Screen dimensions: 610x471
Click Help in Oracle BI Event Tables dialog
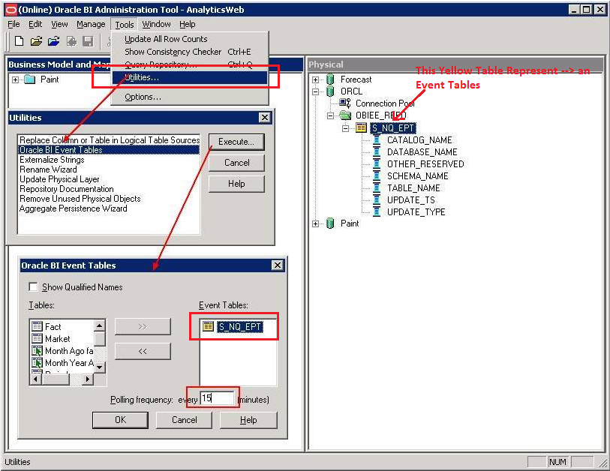click(248, 420)
